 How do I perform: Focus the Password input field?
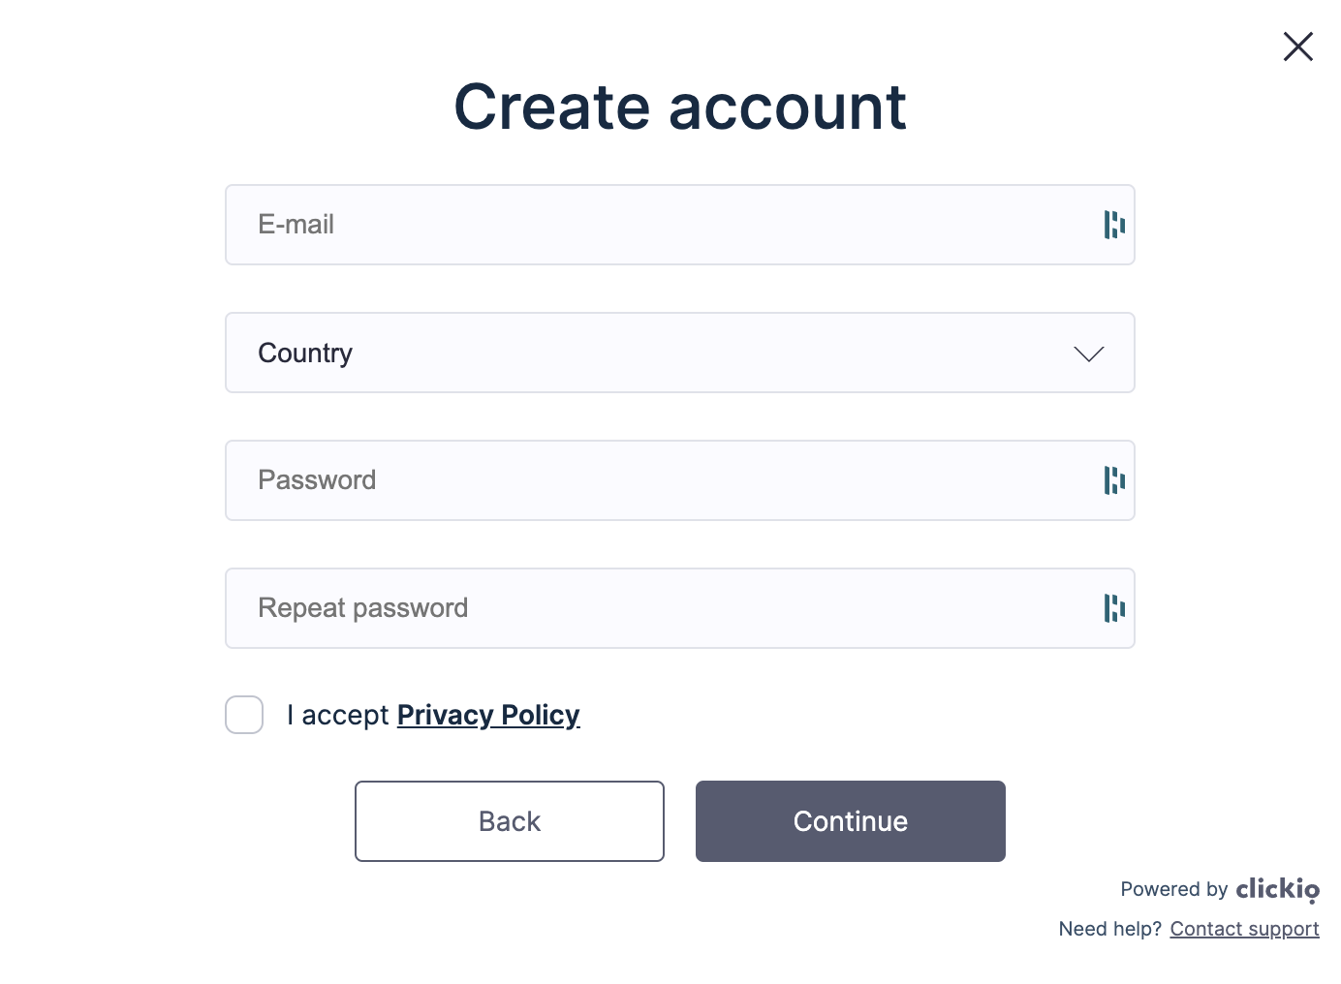(679, 480)
